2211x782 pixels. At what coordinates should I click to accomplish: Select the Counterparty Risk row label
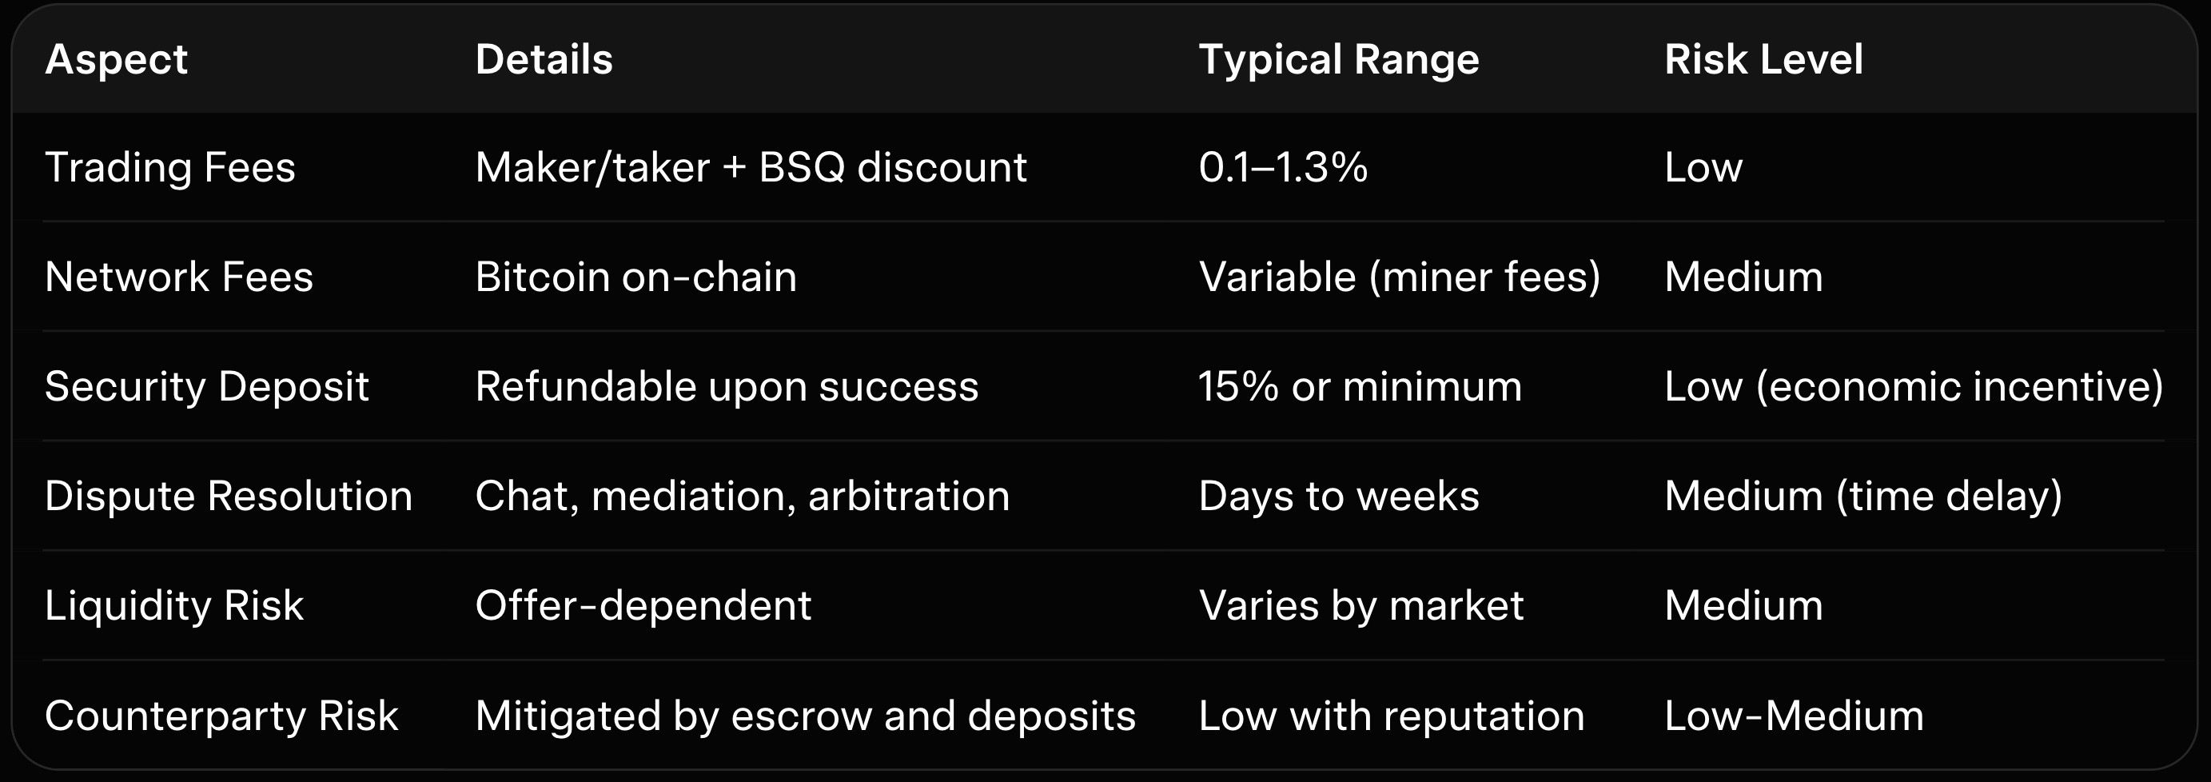click(x=221, y=716)
